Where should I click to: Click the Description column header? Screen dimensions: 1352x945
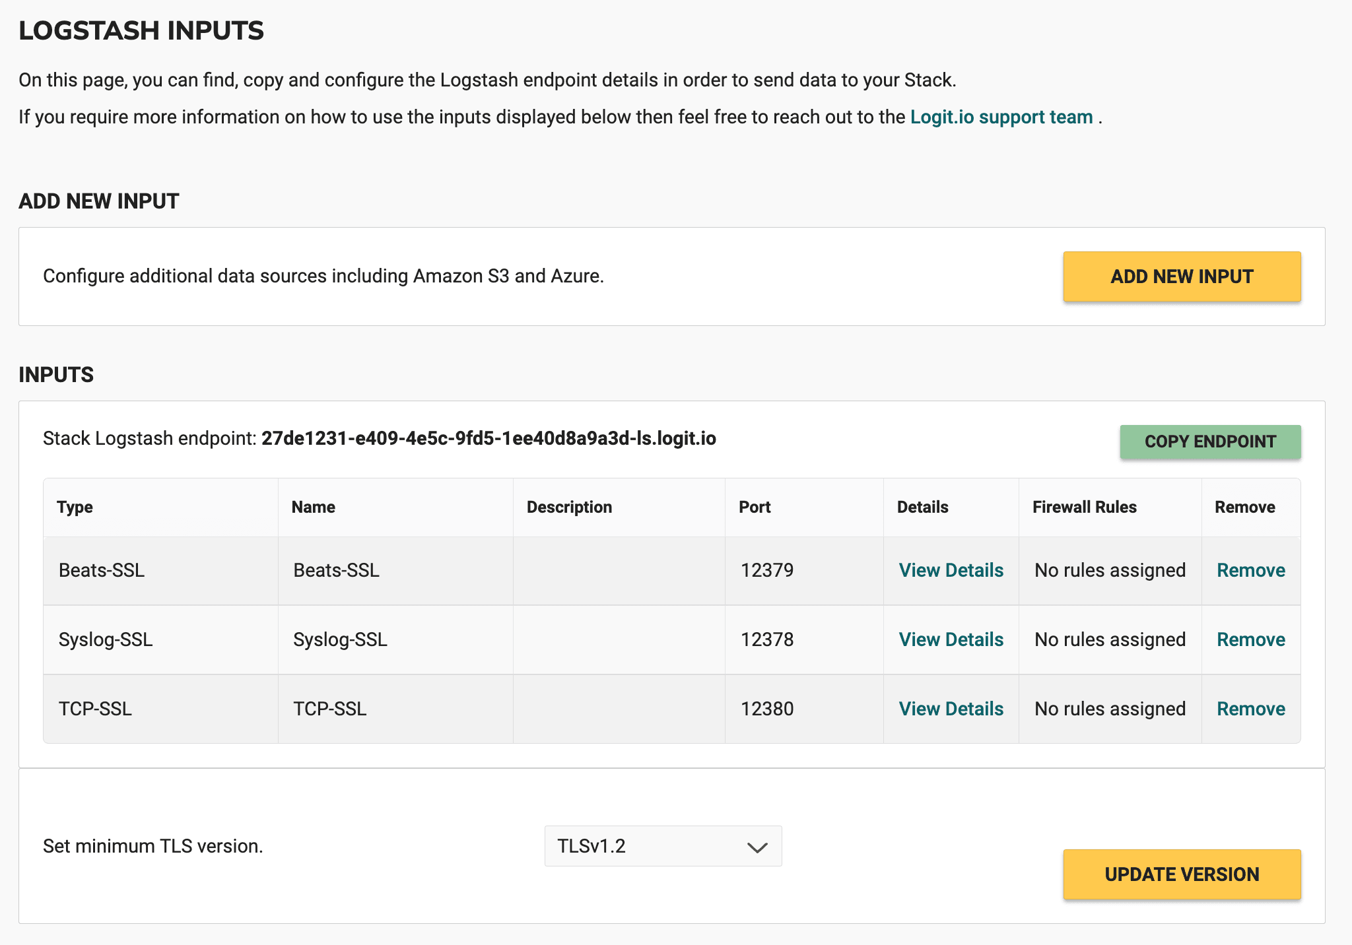click(x=569, y=507)
